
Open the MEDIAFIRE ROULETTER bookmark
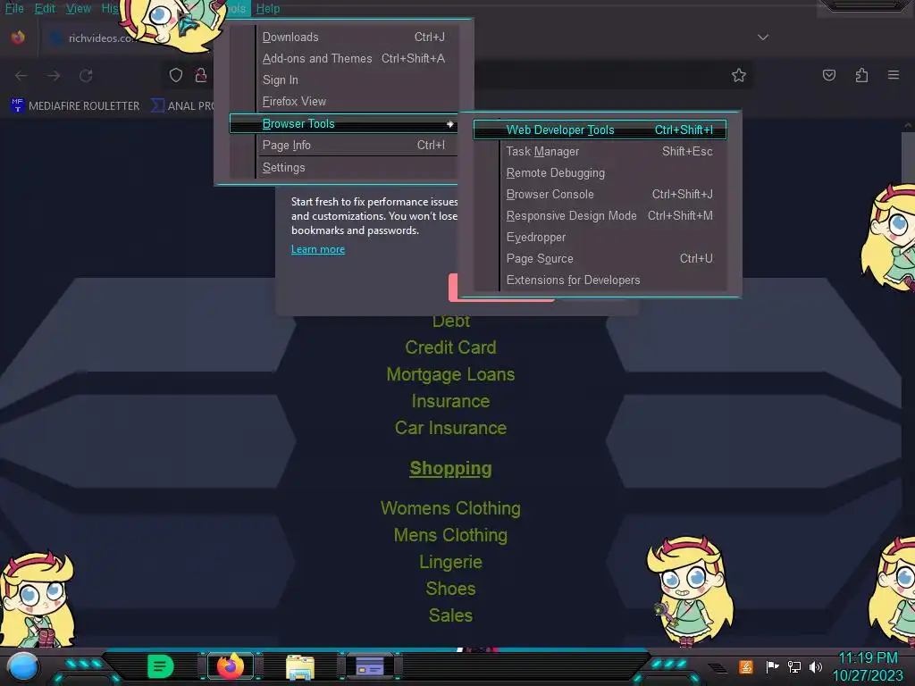click(x=75, y=105)
